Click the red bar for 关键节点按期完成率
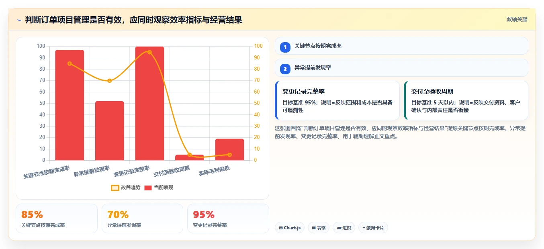Viewport: 544px width, 249px height. click(x=70, y=105)
